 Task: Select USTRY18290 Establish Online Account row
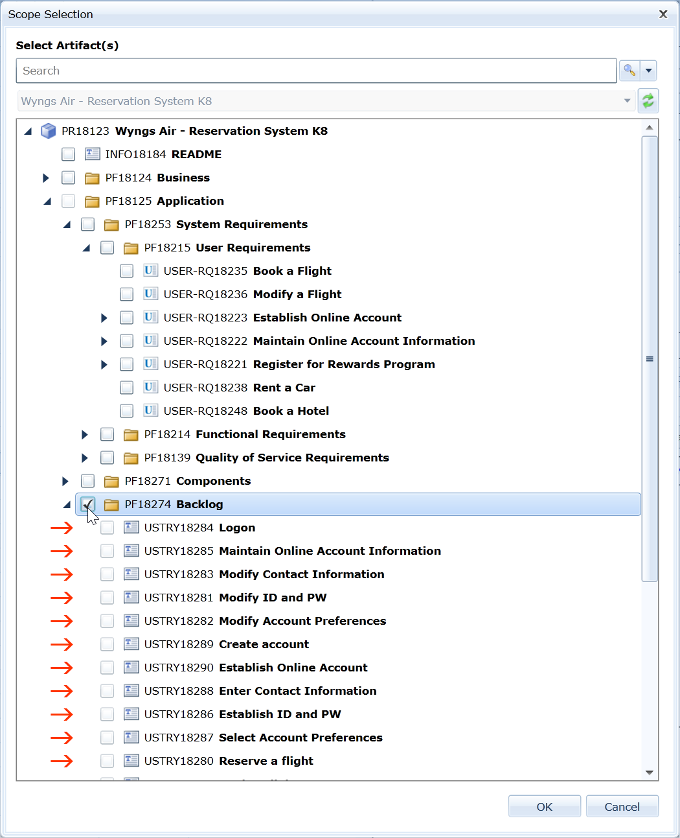coord(256,668)
